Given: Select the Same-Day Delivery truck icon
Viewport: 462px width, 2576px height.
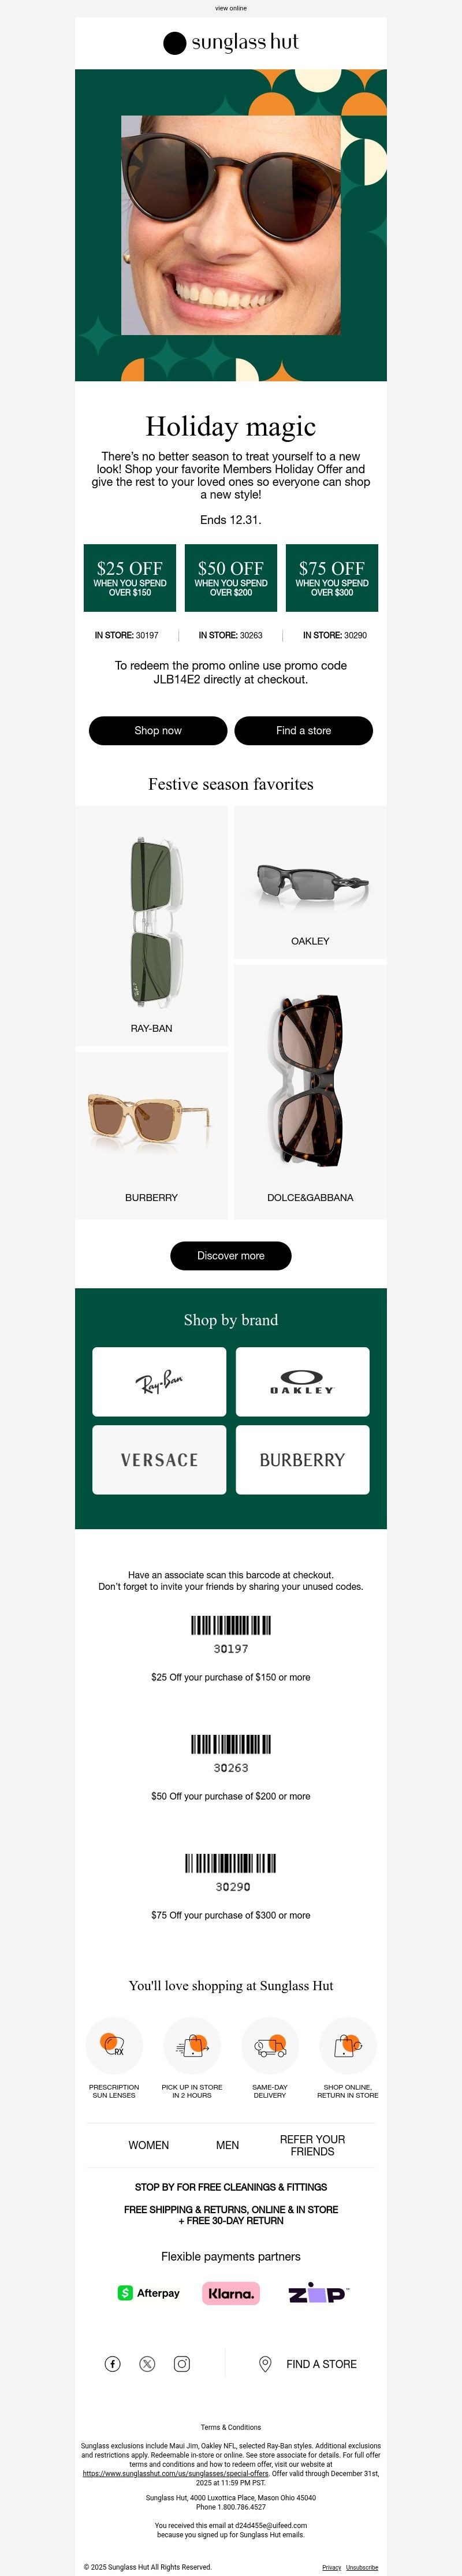Looking at the screenshot, I should point(270,2045).
